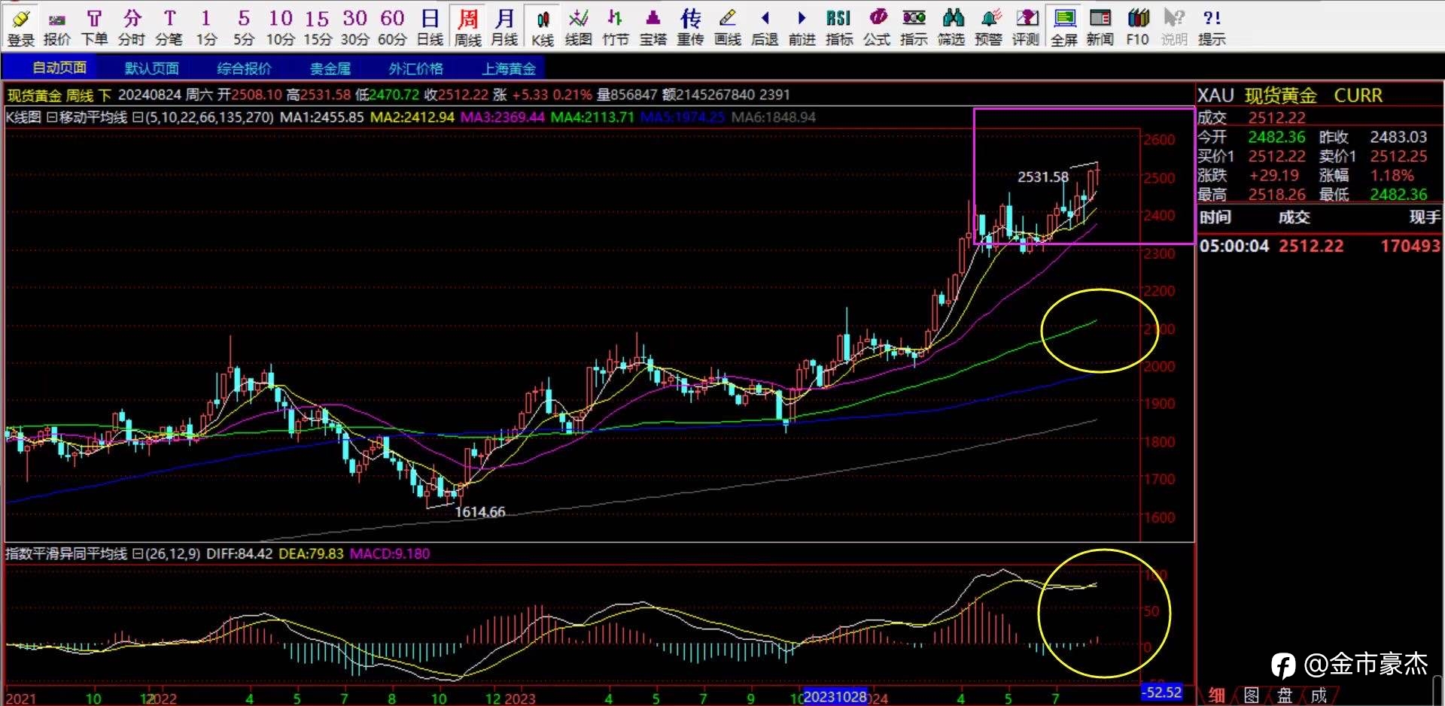Select the 细 tab at panel bottom
This screenshot has height=706, width=1445.
[x=1216, y=695]
